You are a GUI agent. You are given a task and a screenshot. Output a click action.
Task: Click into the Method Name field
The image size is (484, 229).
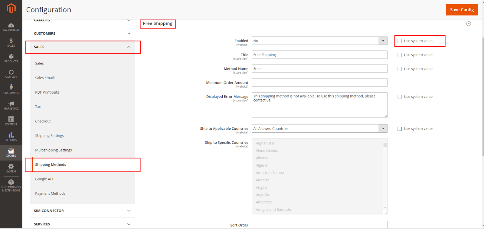pos(319,69)
